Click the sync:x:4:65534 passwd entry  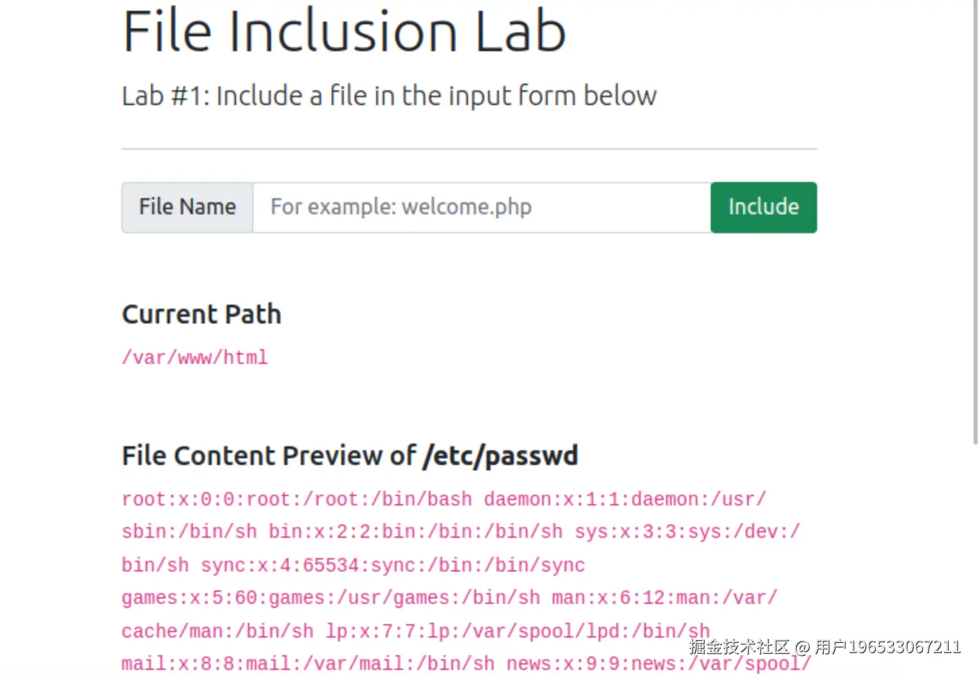pos(392,565)
